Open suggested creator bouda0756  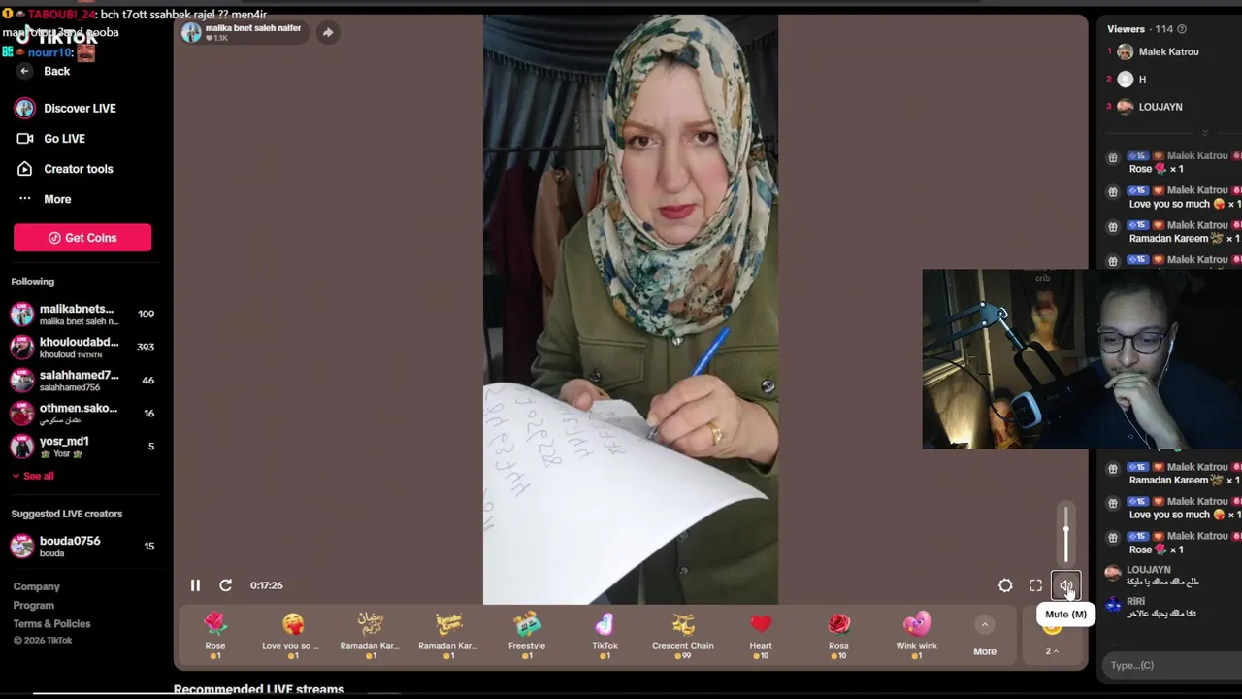coord(82,547)
